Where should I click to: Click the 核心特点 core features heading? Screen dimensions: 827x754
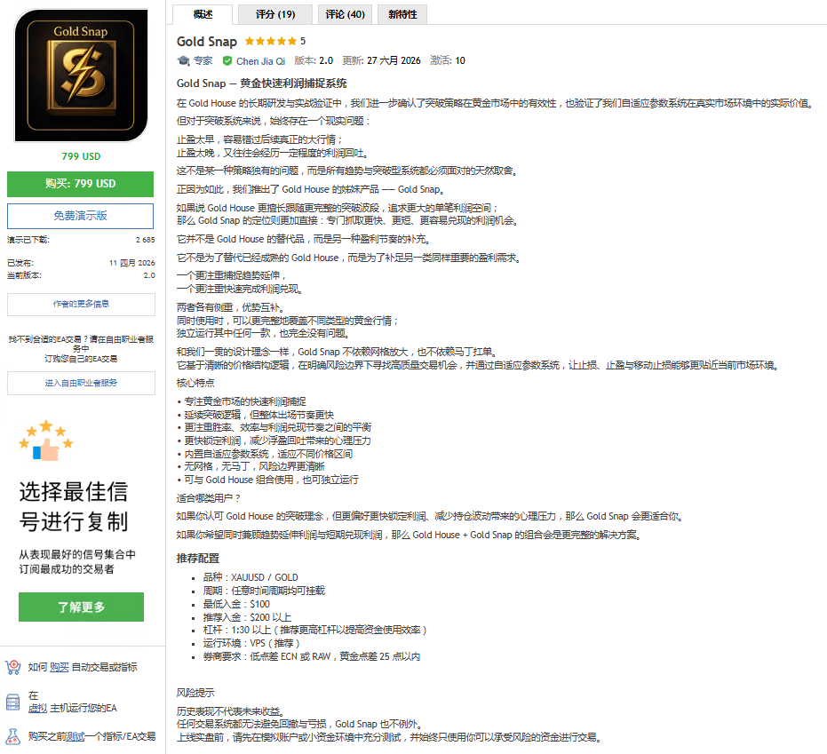coord(195,383)
